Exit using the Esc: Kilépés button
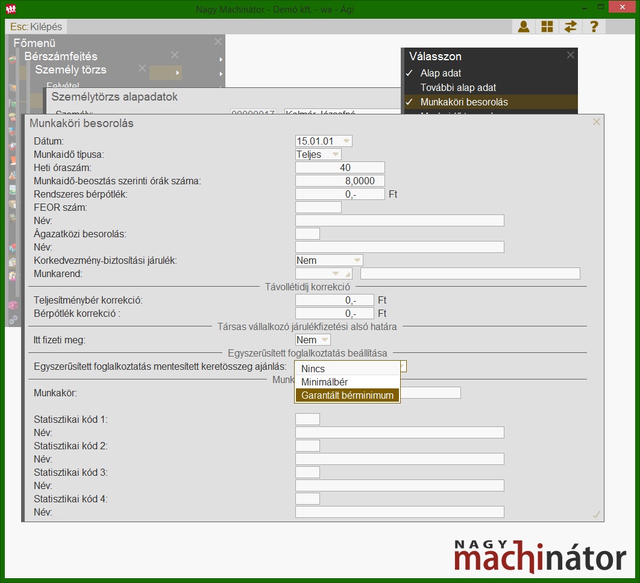 point(36,26)
